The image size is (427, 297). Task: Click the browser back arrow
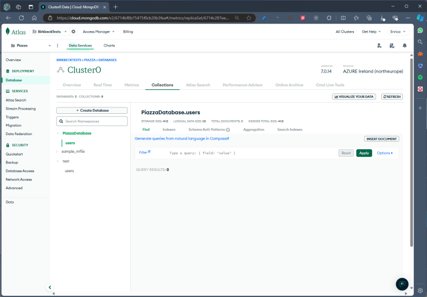[9, 18]
